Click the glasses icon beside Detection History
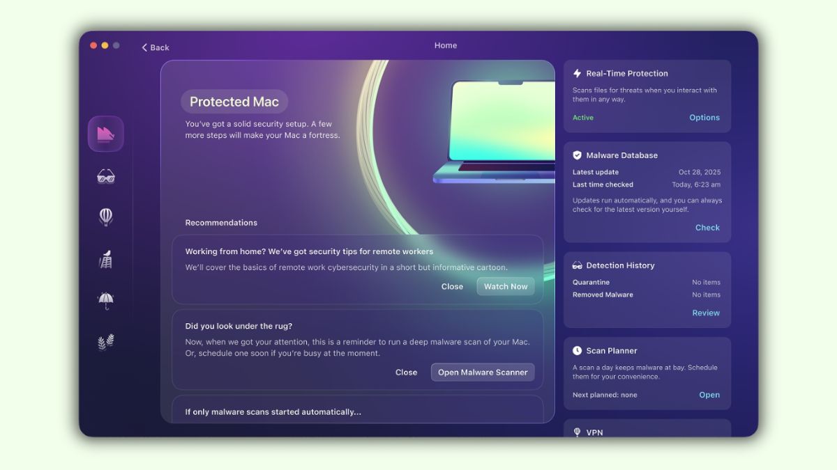 tap(577, 265)
